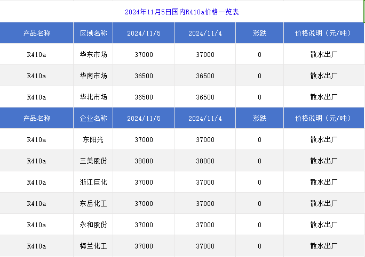The width and height of the screenshot is (365, 257).
Task: Select the 企业名称 header cell
Action: 93,119
